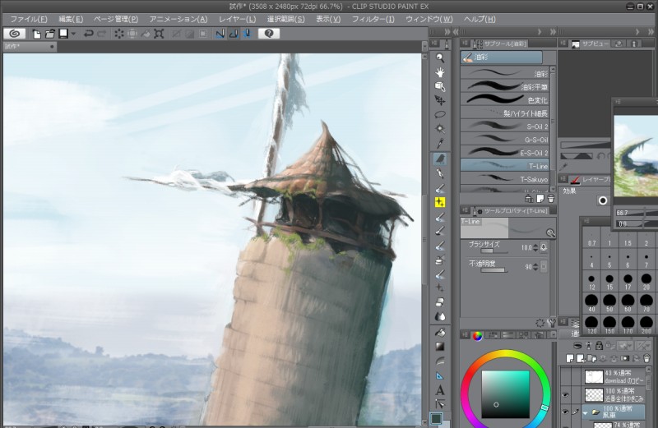
Task: Show the download のコピー layer by its empty visibility box
Action: click(x=565, y=377)
